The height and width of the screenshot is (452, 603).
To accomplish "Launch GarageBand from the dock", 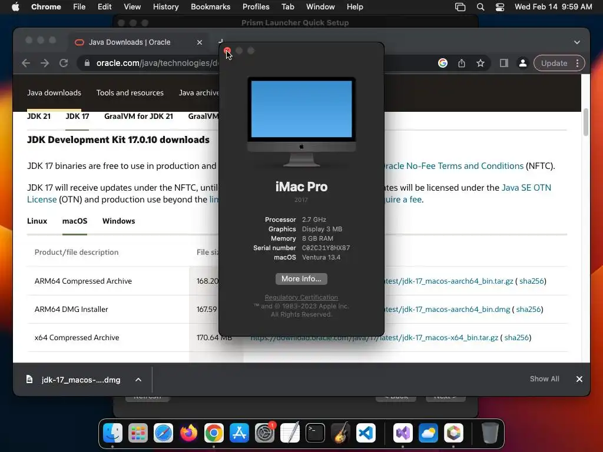I will coord(341,433).
